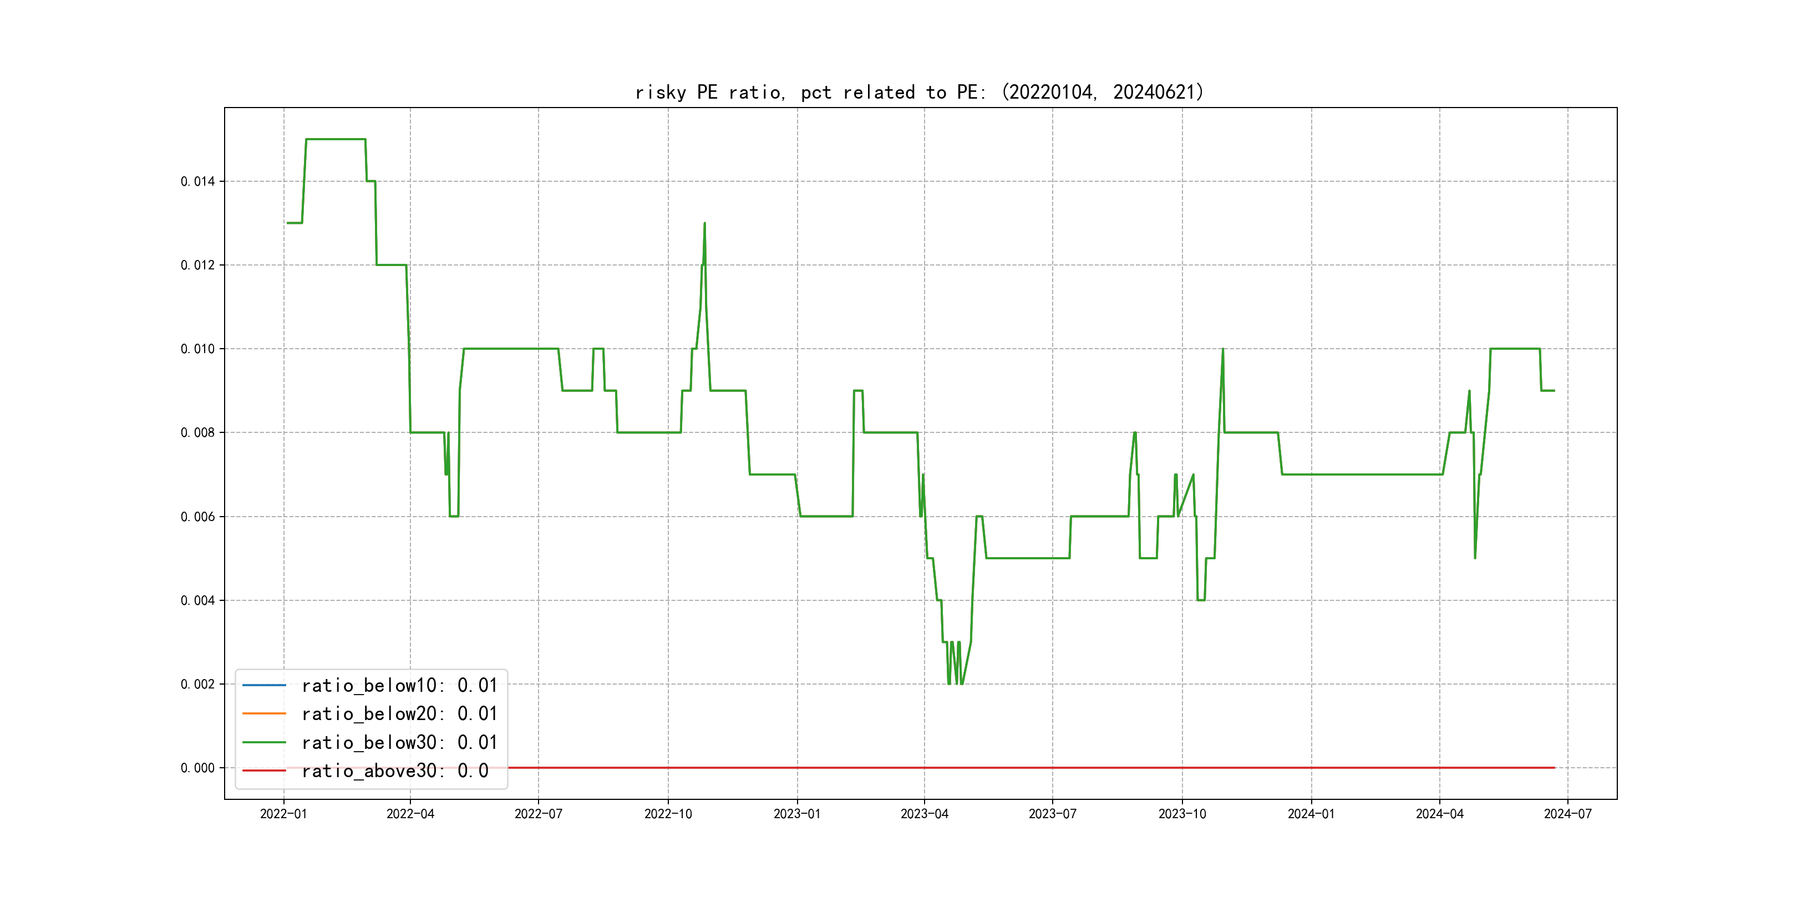Click the 0.002 y-axis tick label

click(x=197, y=684)
